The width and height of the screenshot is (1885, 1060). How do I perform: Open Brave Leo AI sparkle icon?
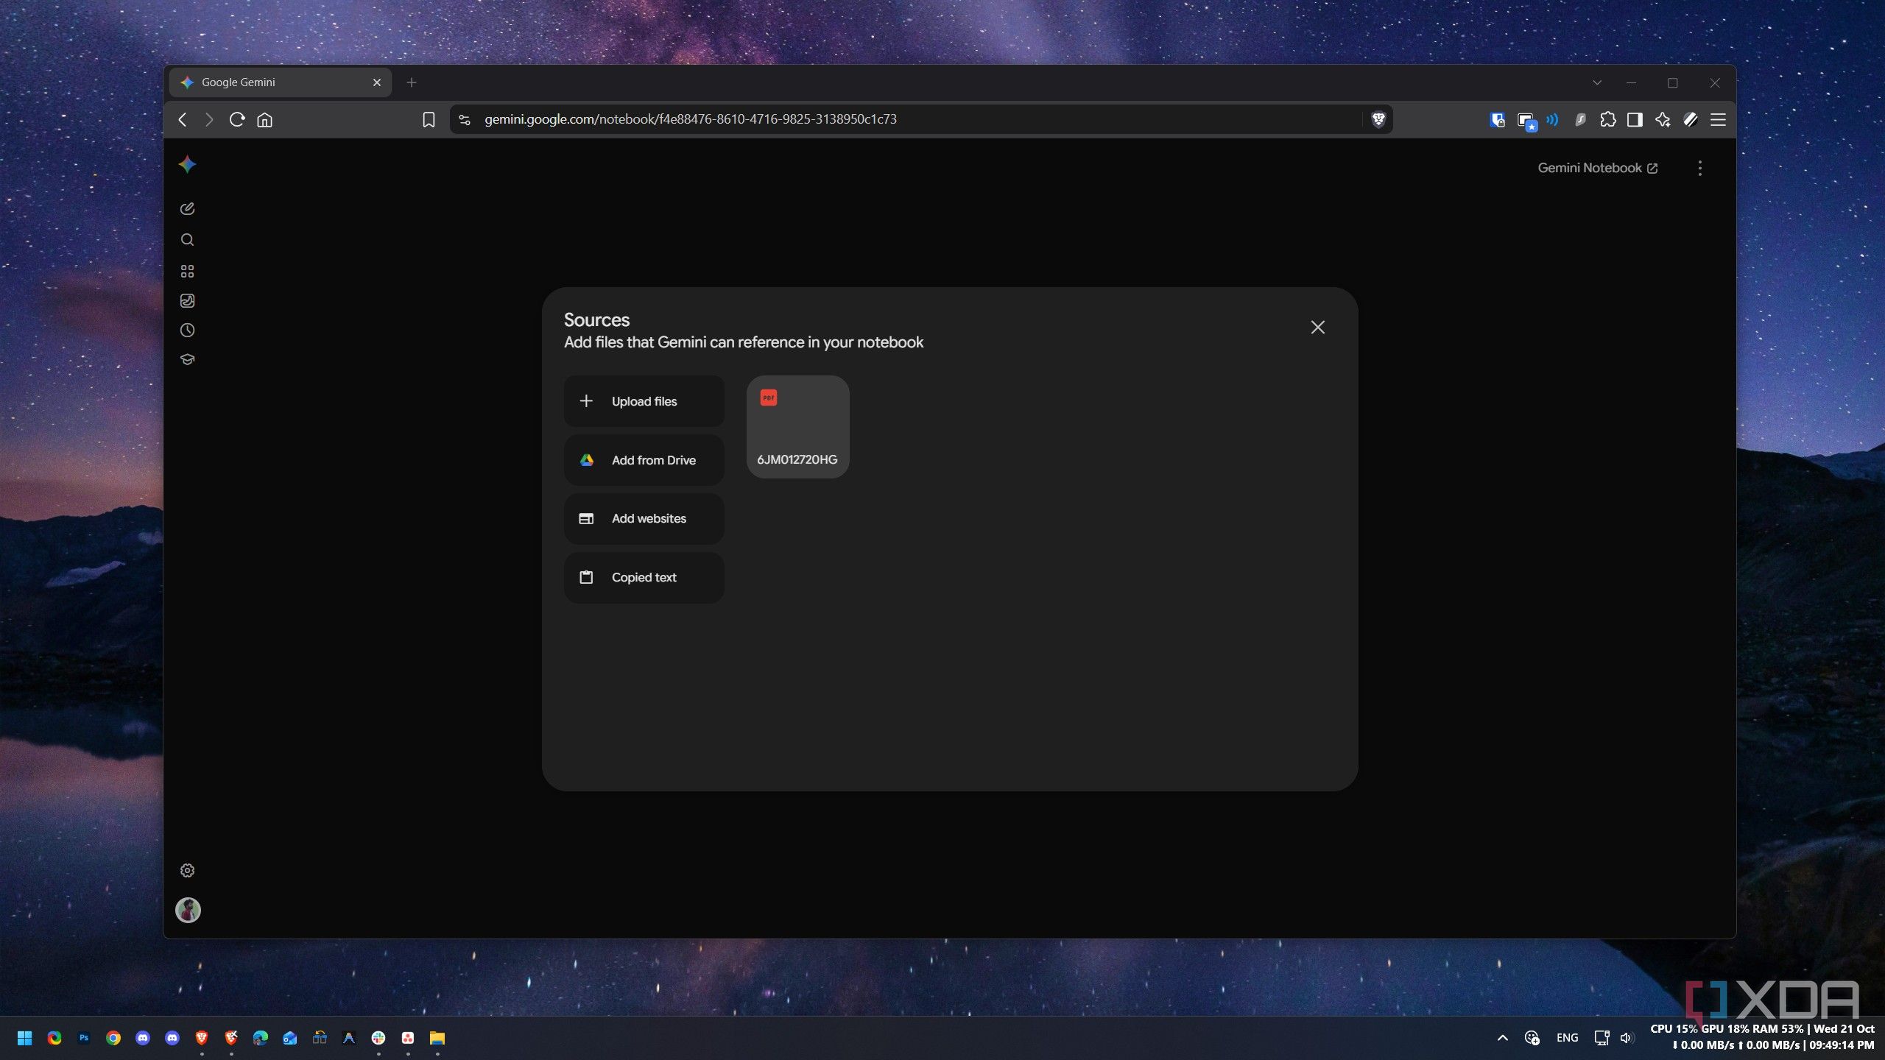tap(1663, 119)
